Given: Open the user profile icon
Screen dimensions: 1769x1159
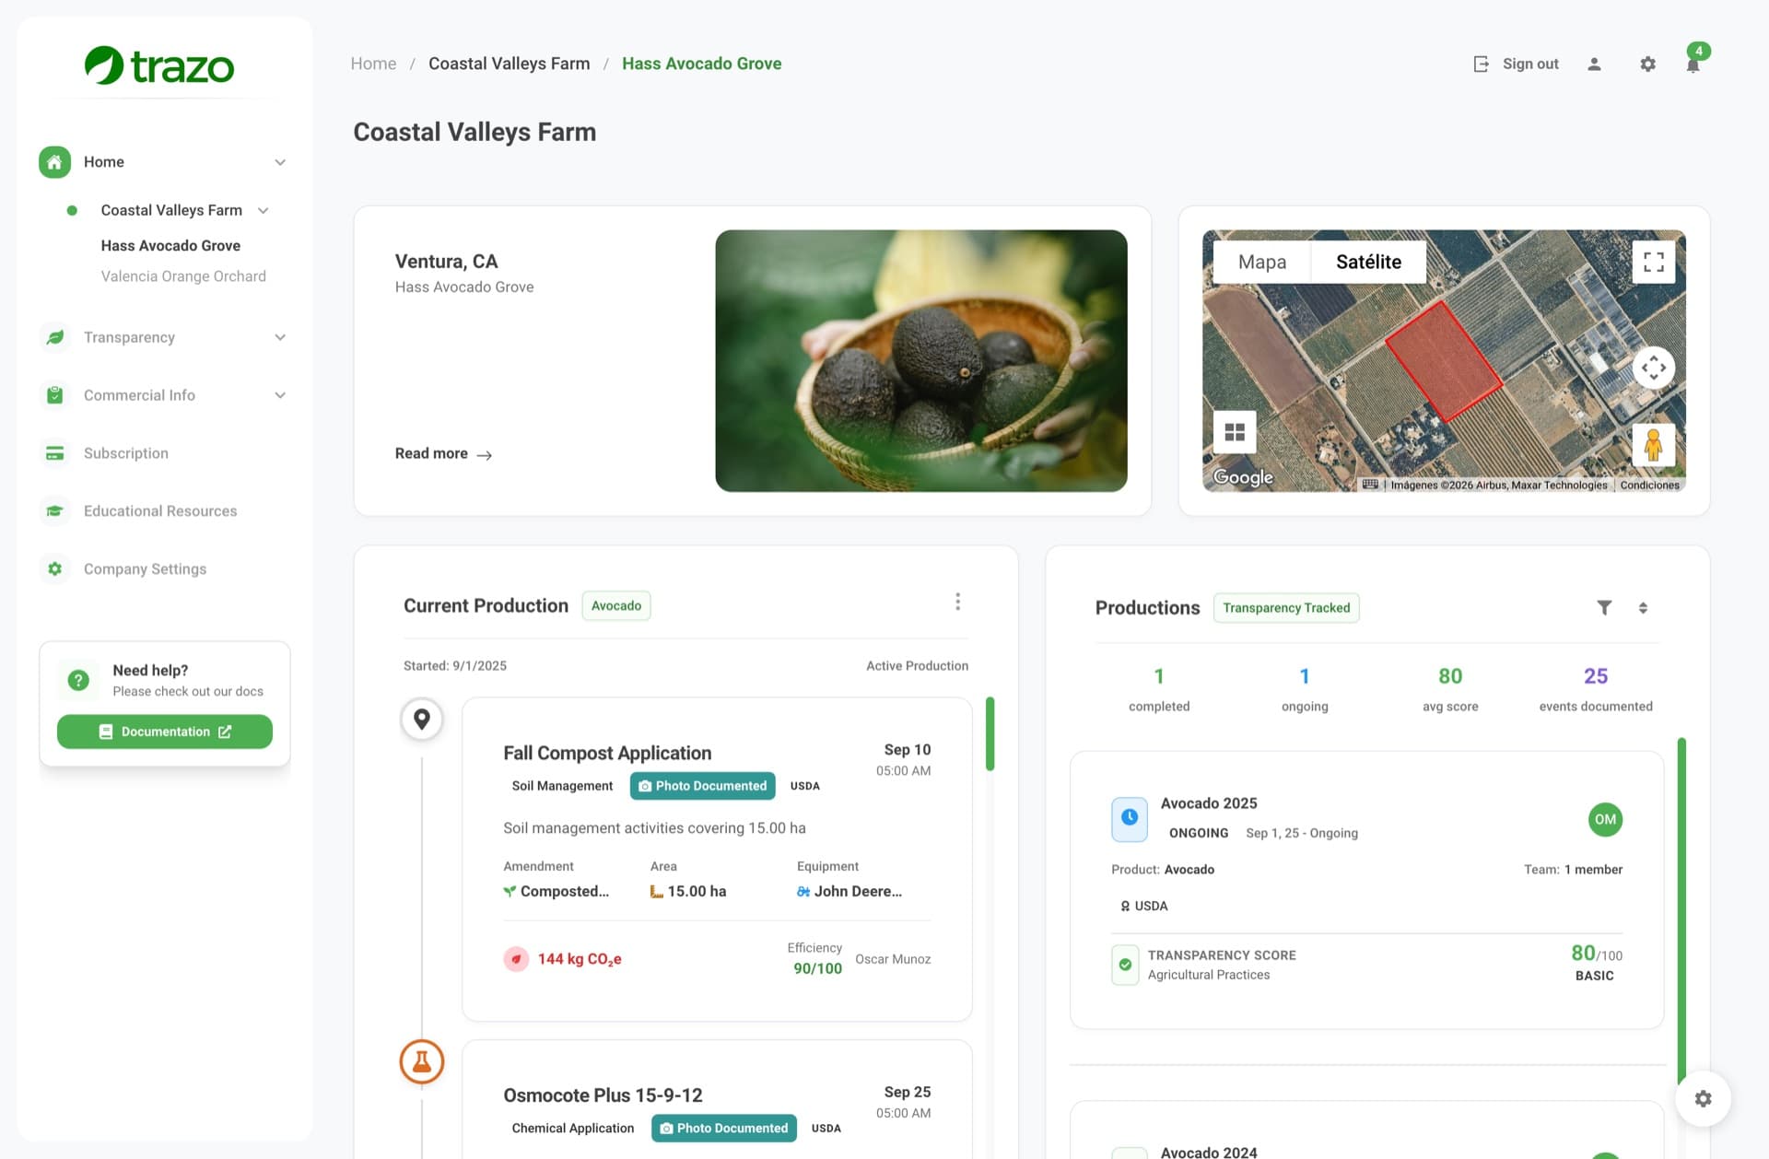Looking at the screenshot, I should click(1596, 64).
